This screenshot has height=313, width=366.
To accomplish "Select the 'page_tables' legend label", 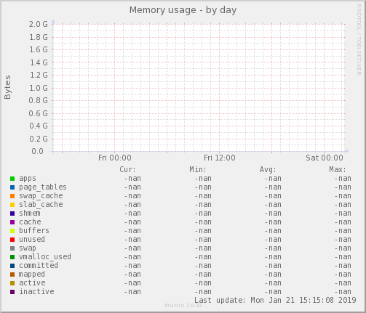I will [43, 187].
